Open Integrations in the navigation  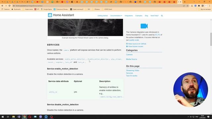(x=129, y=16)
